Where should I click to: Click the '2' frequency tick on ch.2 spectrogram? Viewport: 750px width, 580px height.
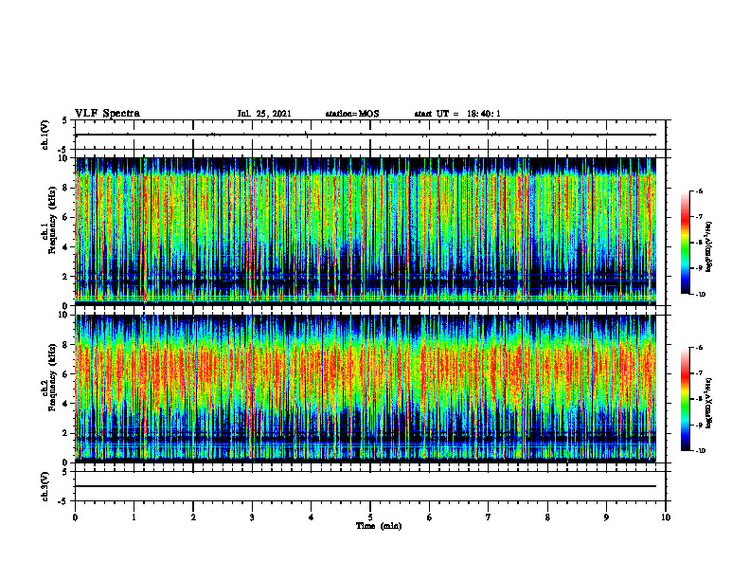pyautogui.click(x=66, y=433)
